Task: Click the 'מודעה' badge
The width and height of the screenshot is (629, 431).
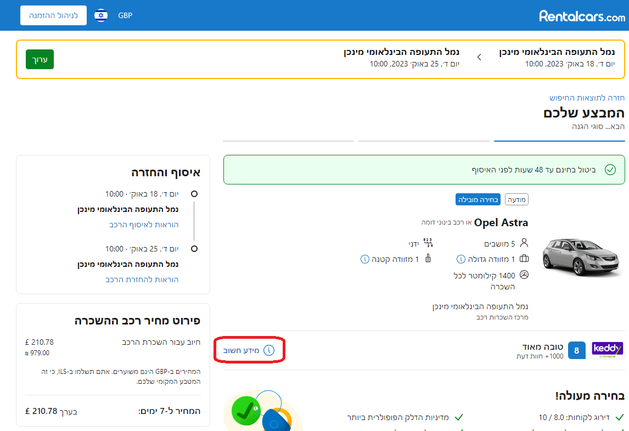Action: [516, 199]
